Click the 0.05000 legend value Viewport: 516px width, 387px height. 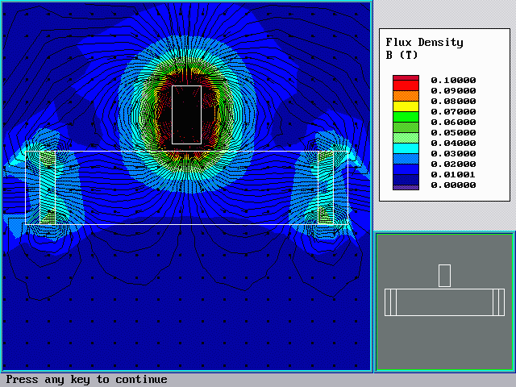[453, 132]
